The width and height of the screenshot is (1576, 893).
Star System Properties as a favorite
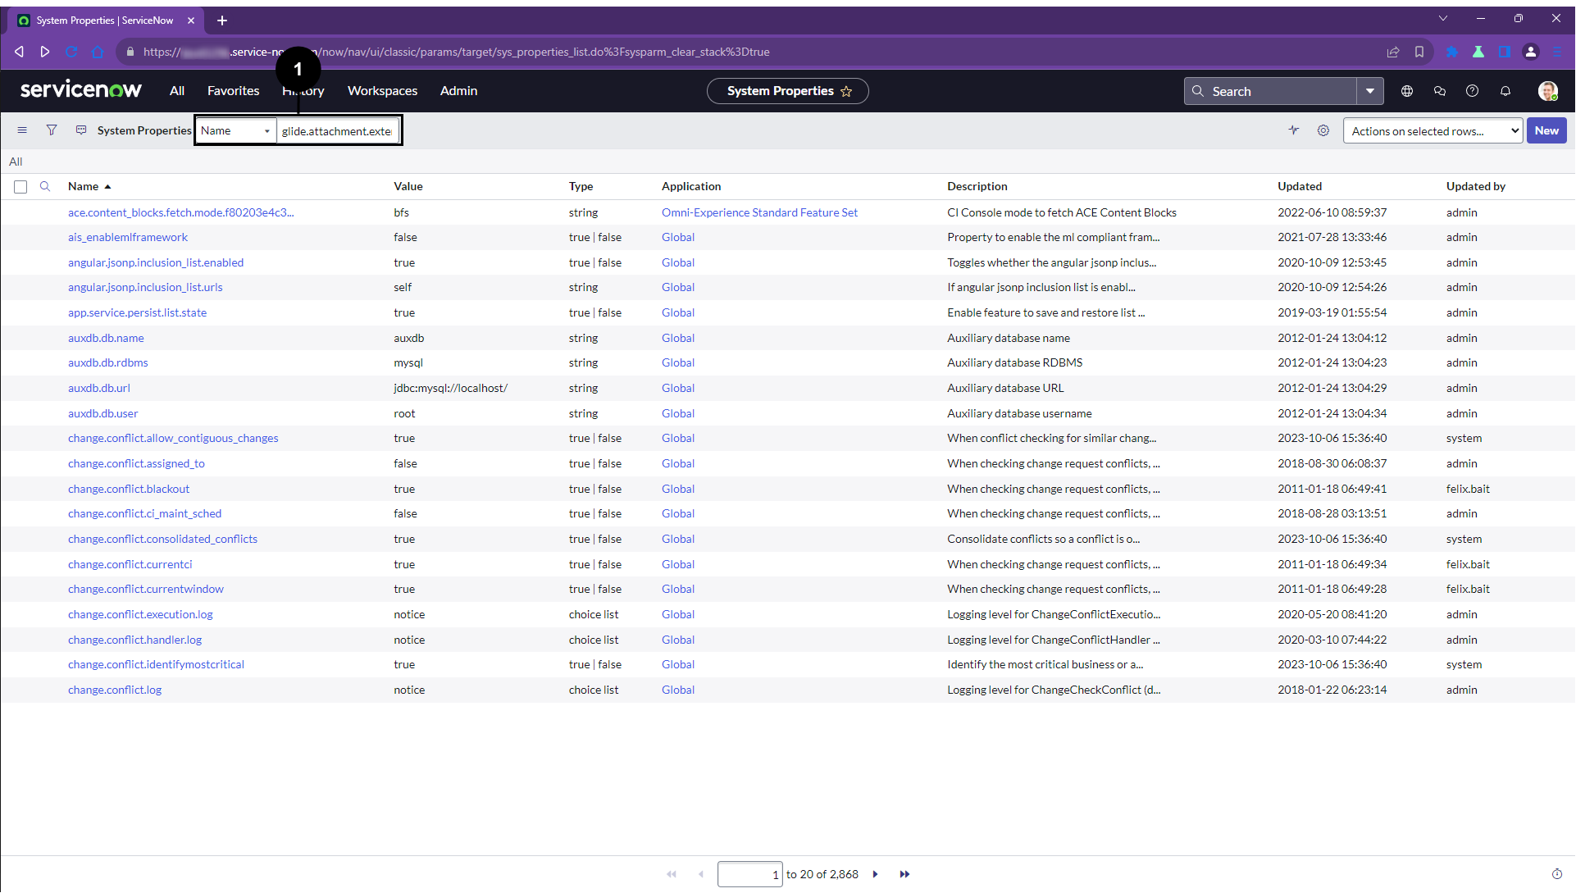click(x=846, y=91)
